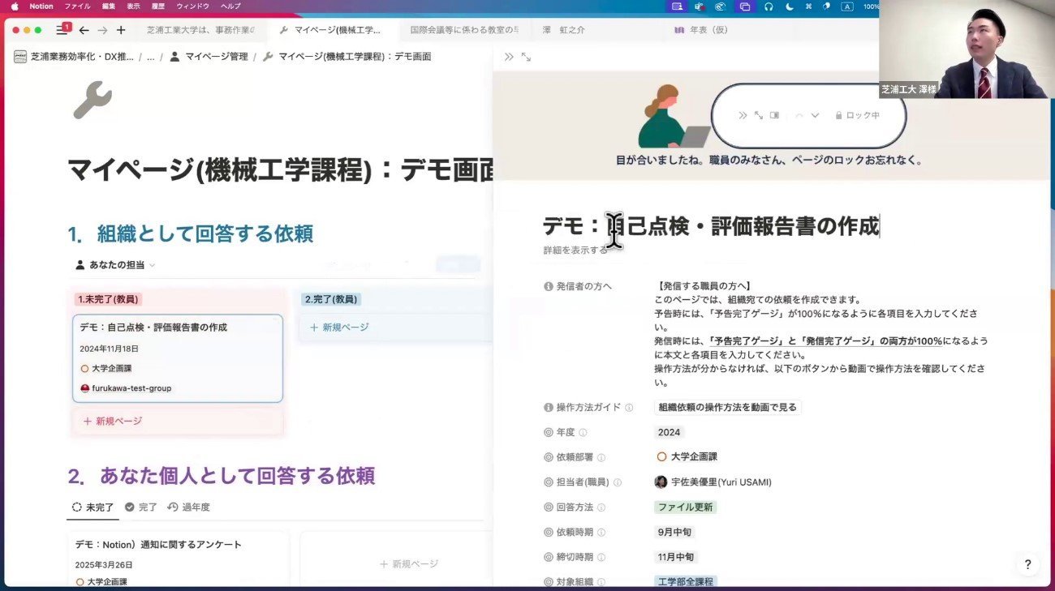Click the large wrench page icon
Screen dimensions: 1055x591
pos(92,101)
